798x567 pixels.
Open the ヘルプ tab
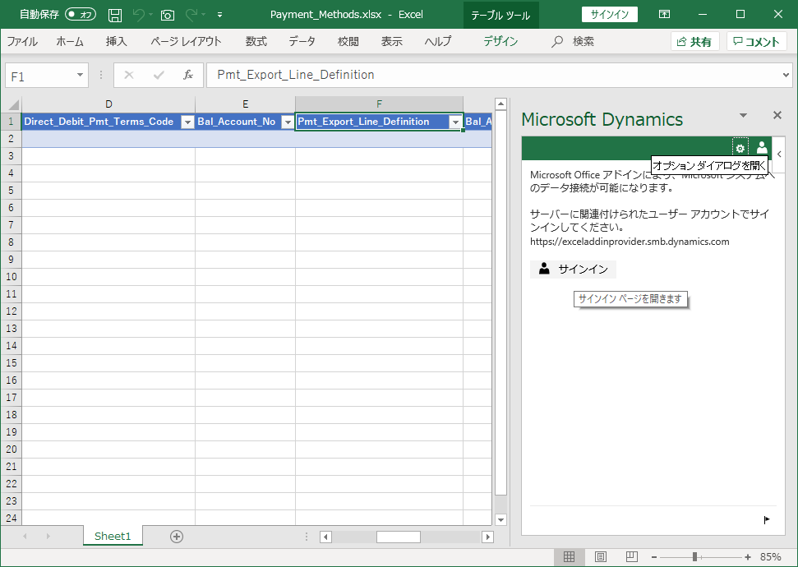(438, 41)
